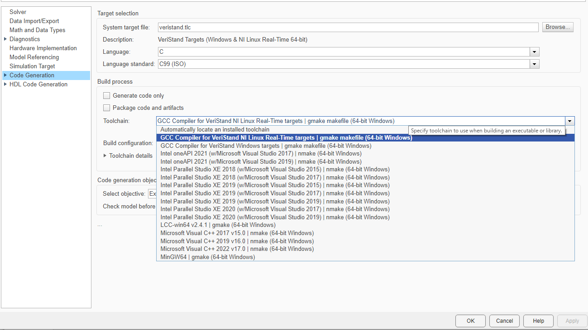Screen dimensions: 588x330
Task: Select LCC-win64 v2.4.1 gmake toolchain
Action: tap(365, 225)
